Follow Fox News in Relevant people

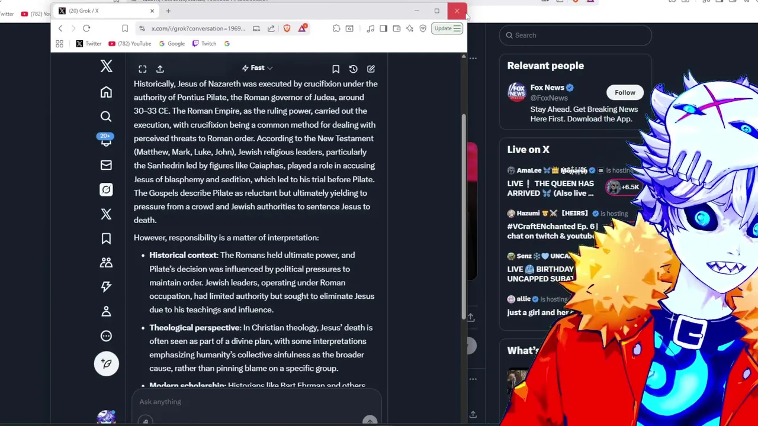point(625,92)
